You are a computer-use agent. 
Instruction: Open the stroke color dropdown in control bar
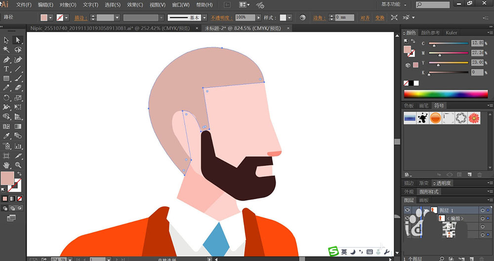(x=67, y=18)
